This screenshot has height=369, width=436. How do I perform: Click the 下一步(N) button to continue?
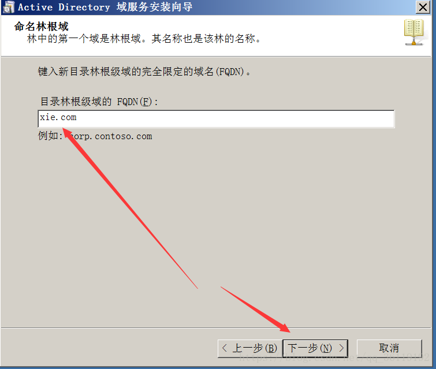click(x=315, y=348)
